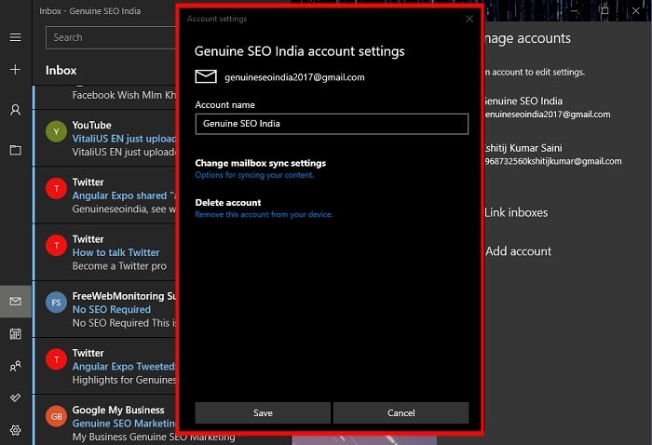Click Options for syncing your content link
Viewport: 652px width, 445px height.
click(254, 175)
